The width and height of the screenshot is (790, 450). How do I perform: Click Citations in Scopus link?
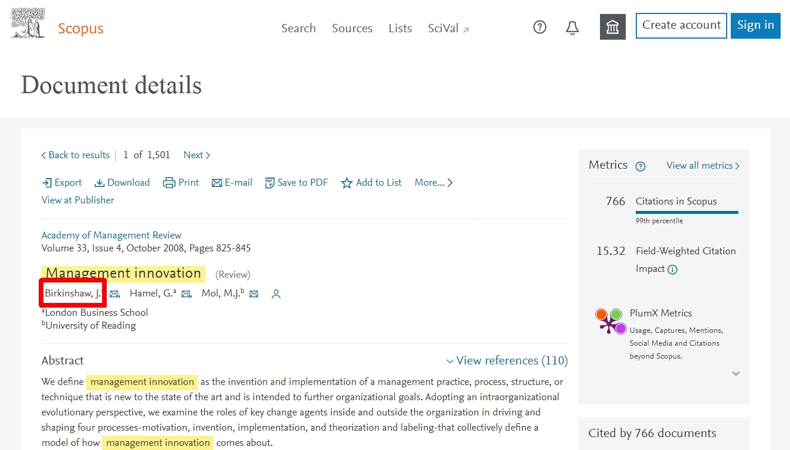[x=676, y=201]
